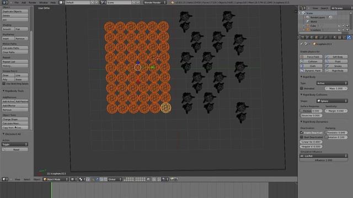Click the pin icon beside Icosphere.013
This screenshot has height=198, width=353.
pos(302,44)
